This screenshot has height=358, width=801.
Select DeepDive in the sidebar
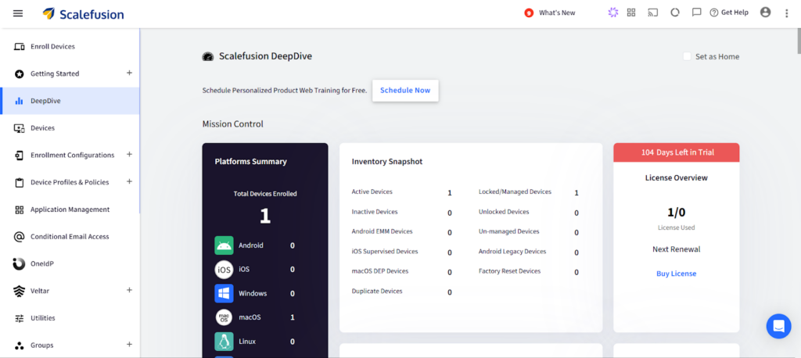[x=70, y=101]
